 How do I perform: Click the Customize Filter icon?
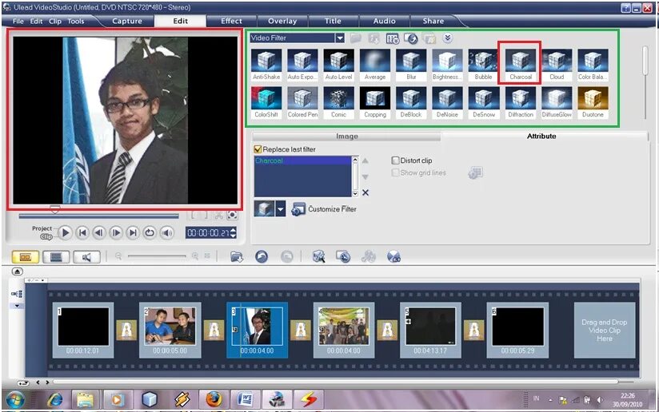point(298,209)
